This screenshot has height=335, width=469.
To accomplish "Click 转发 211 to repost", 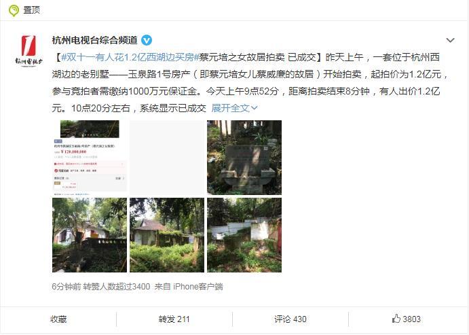I will click(174, 319).
